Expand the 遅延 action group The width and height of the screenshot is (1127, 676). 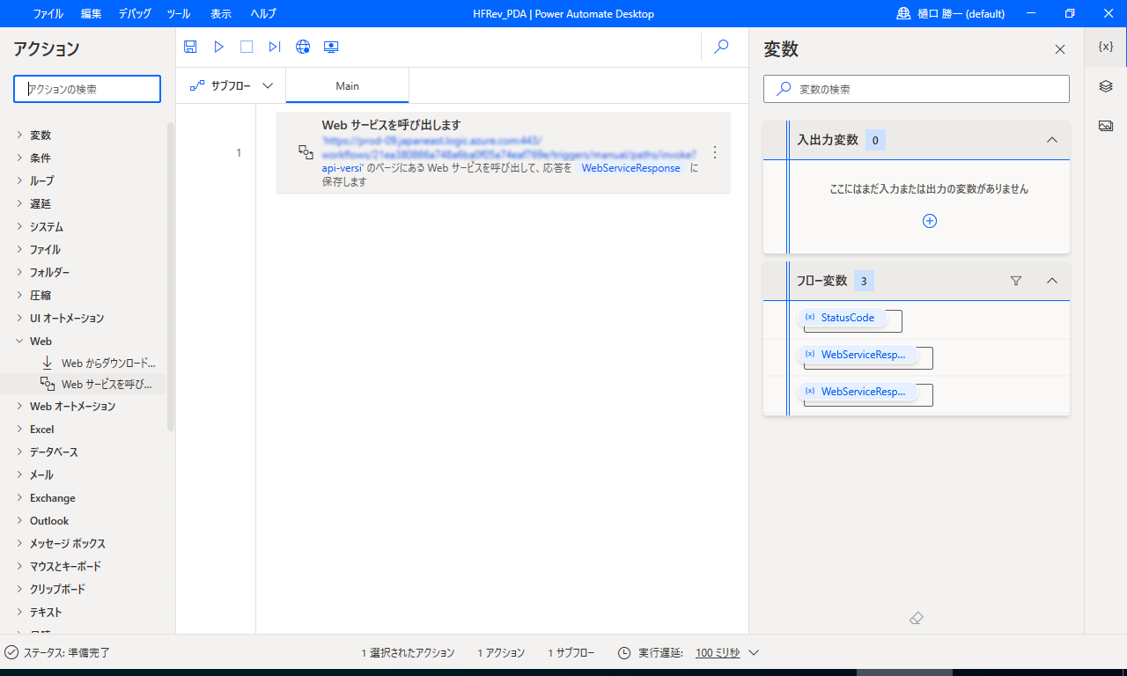pos(20,203)
